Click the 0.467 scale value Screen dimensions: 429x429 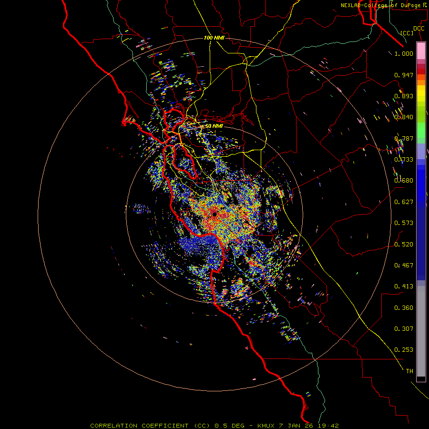[x=404, y=266]
